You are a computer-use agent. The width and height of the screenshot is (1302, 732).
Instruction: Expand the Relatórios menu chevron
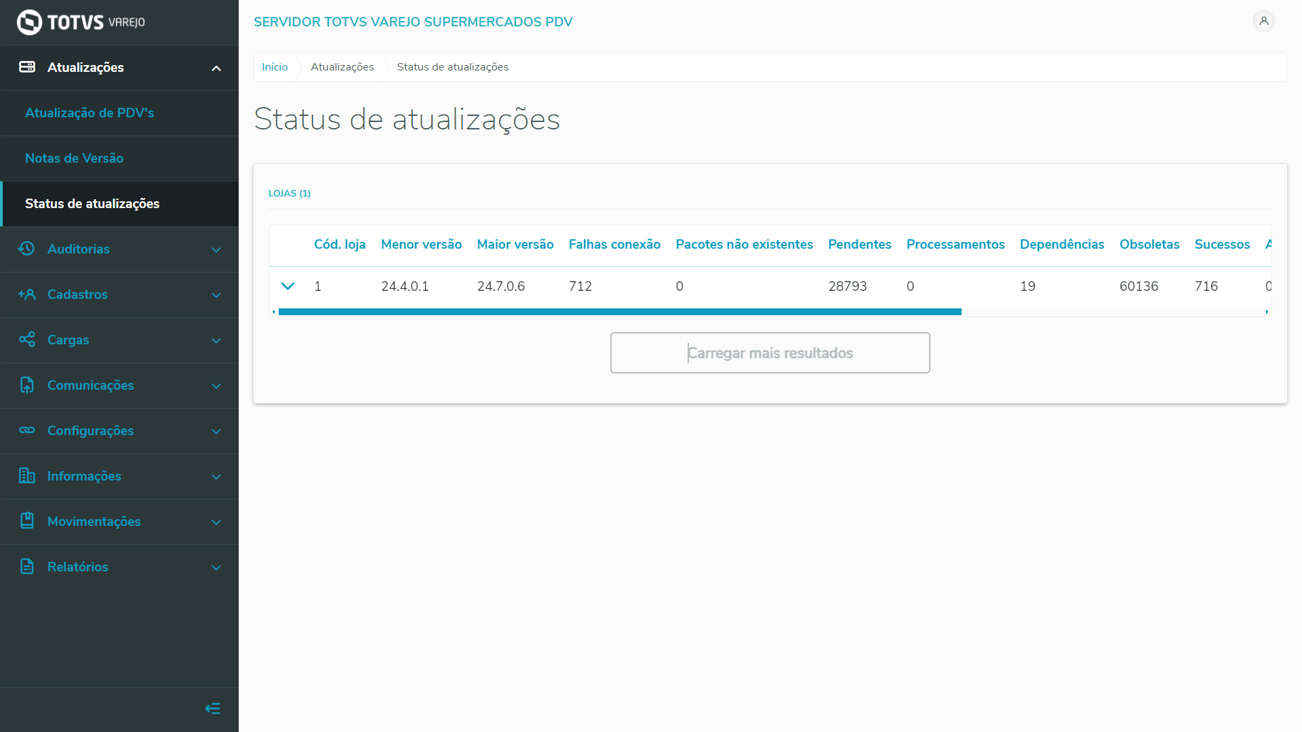[216, 568]
